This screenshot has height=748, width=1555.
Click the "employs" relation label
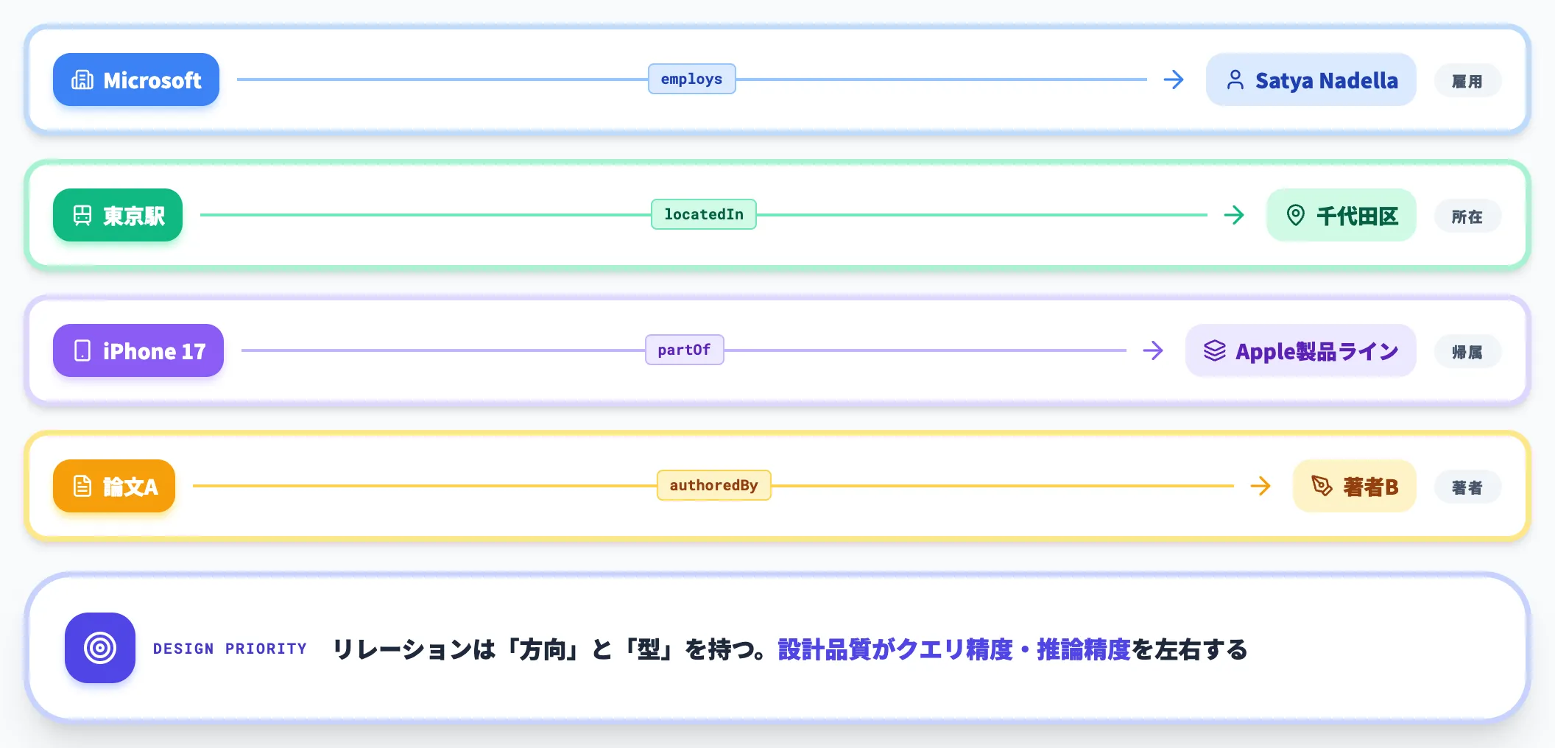tap(692, 79)
